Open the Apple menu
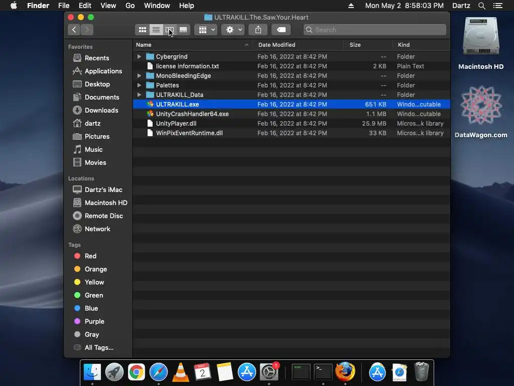The image size is (514, 386). coord(14,6)
